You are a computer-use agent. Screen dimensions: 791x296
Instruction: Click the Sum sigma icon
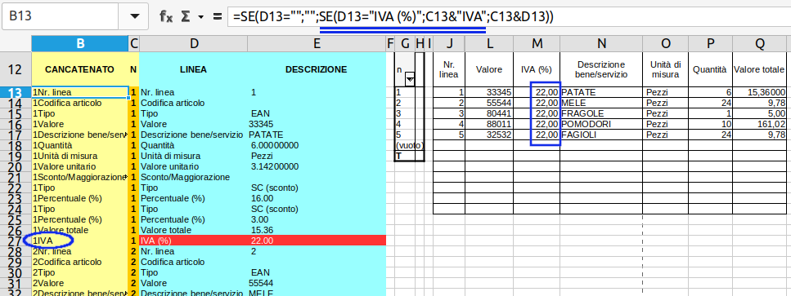coord(185,16)
